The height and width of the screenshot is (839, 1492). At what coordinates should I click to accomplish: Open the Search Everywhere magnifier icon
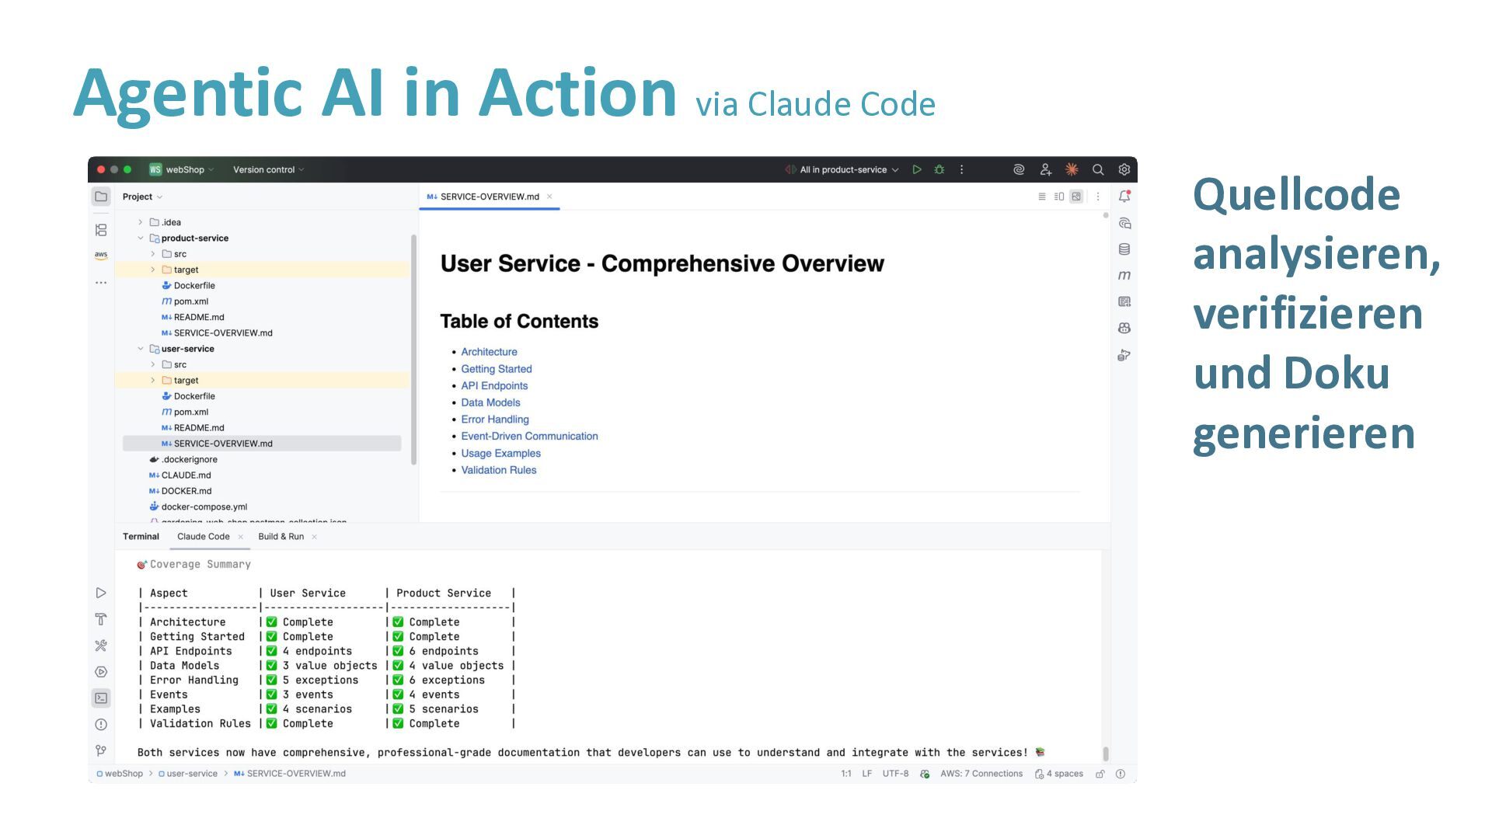click(1098, 169)
